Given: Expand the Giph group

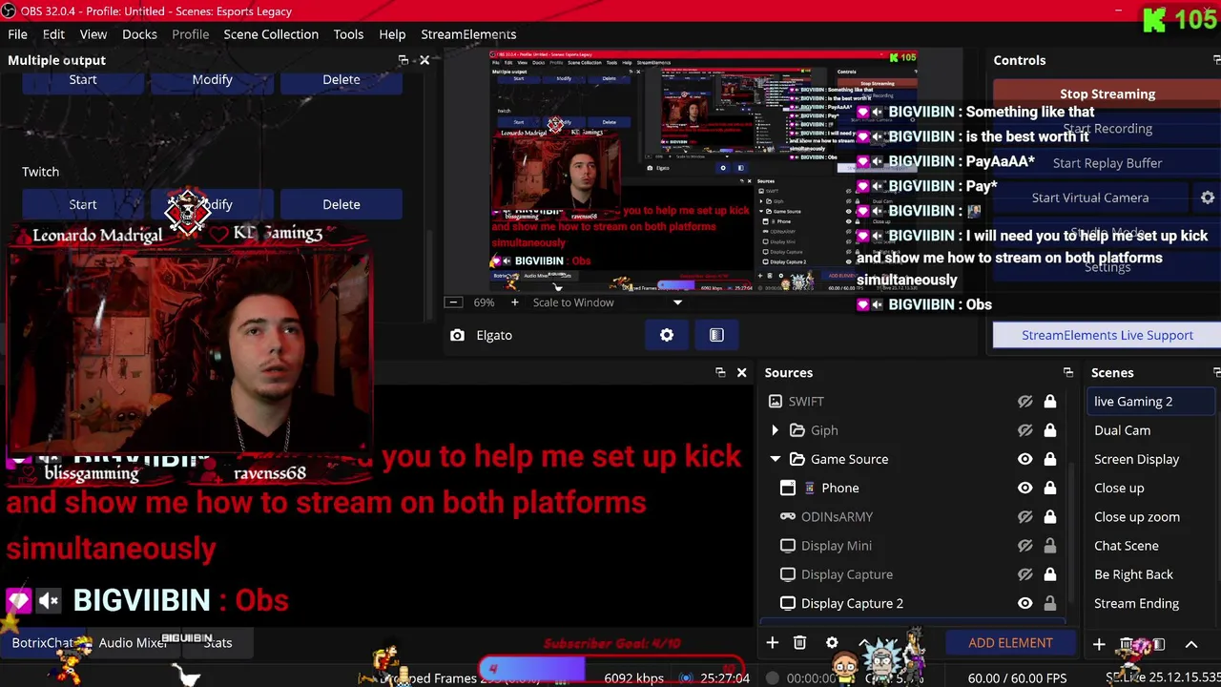Looking at the screenshot, I should tap(775, 430).
